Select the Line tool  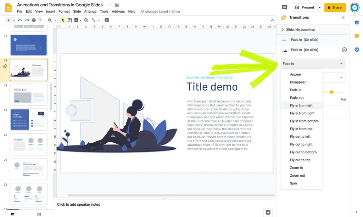coord(94,20)
